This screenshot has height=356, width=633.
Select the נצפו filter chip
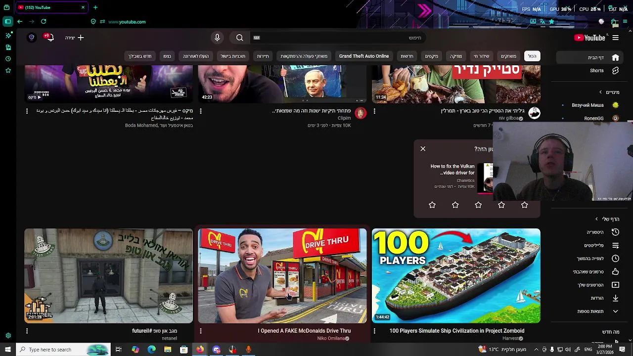[167, 56]
